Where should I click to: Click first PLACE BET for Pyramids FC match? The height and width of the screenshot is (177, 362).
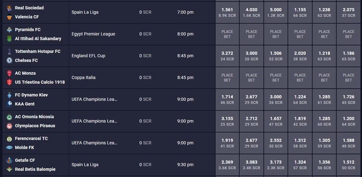coord(227,34)
